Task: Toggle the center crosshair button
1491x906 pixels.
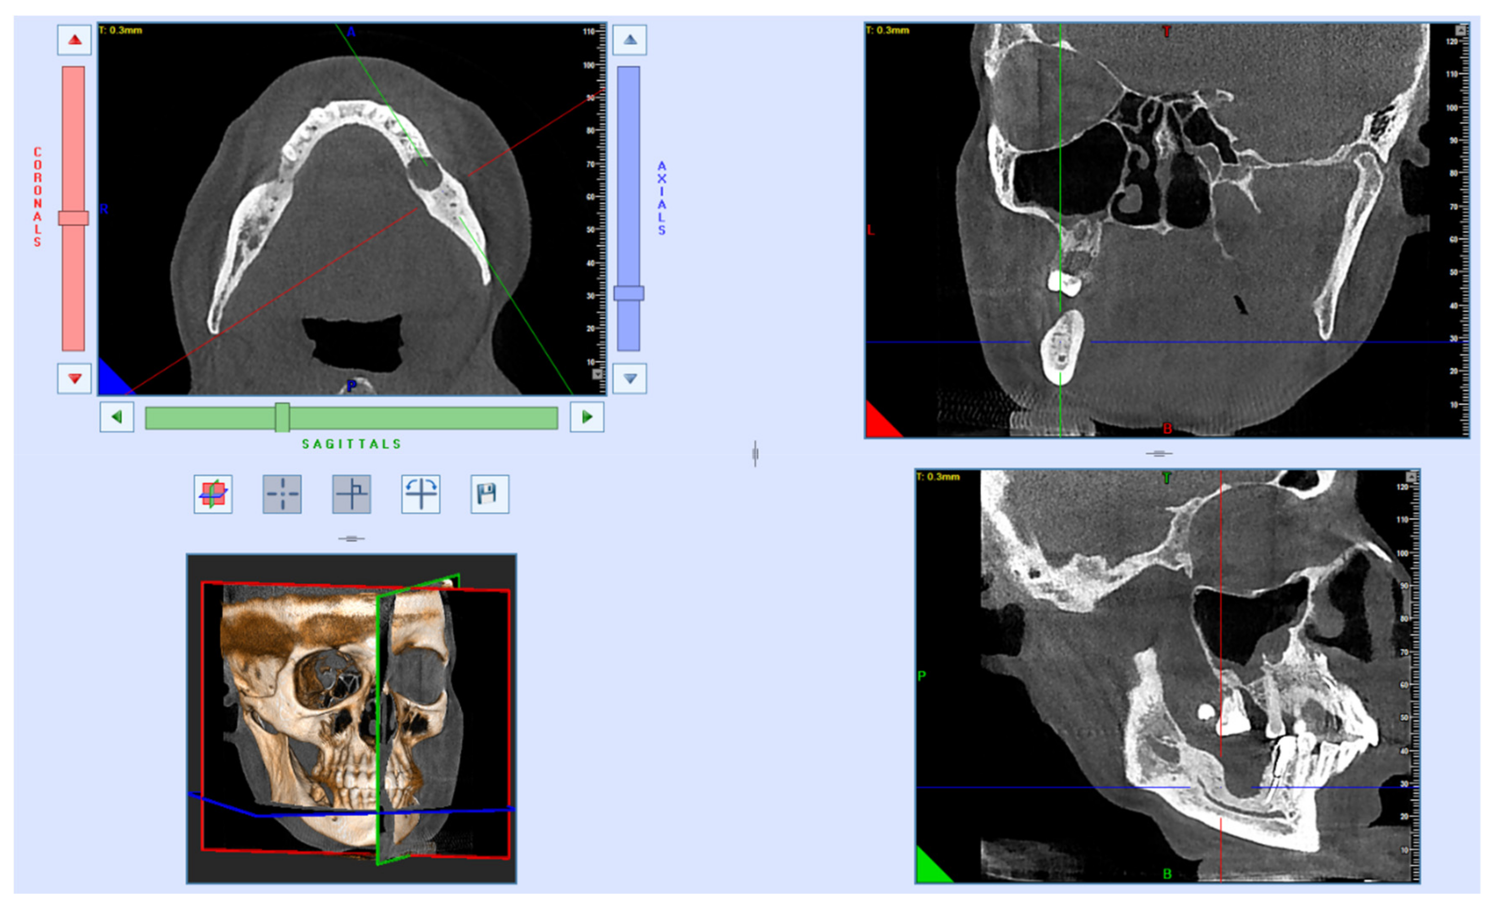Action: [x=282, y=494]
